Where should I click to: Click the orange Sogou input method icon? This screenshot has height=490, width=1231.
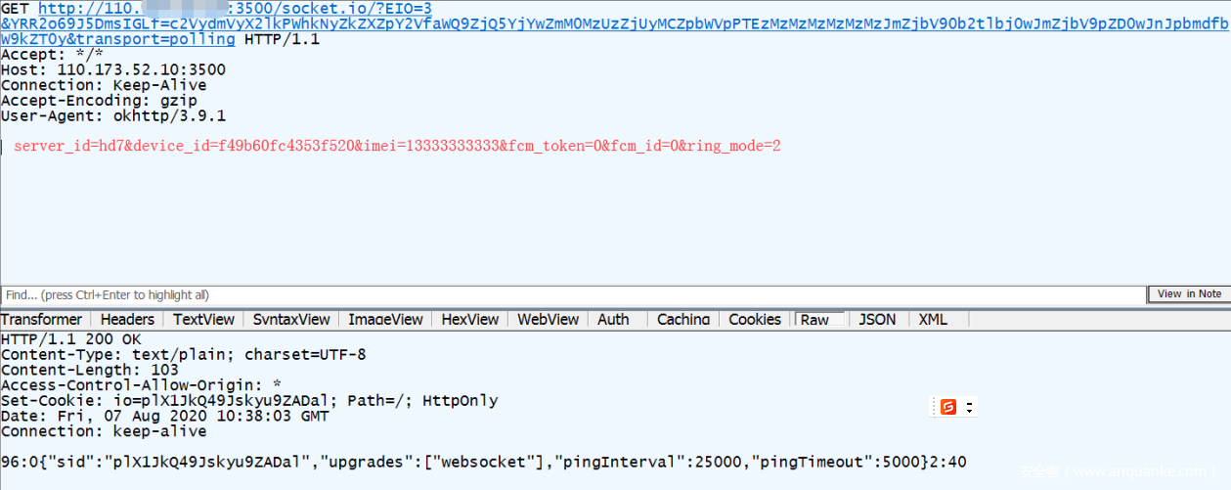pos(947,408)
